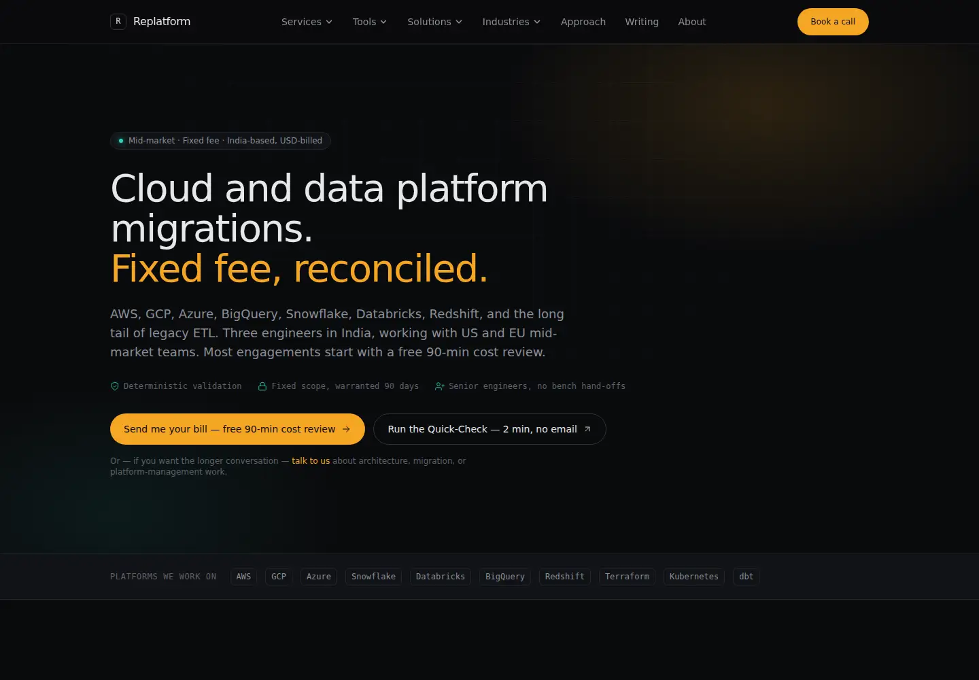Click the Azure platform tag
The width and height of the screenshot is (979, 680).
tap(319, 577)
